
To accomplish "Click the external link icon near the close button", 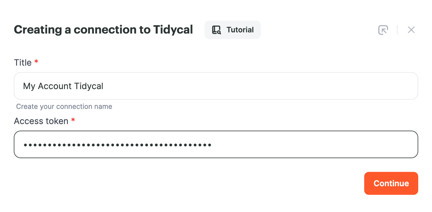I will (x=383, y=30).
